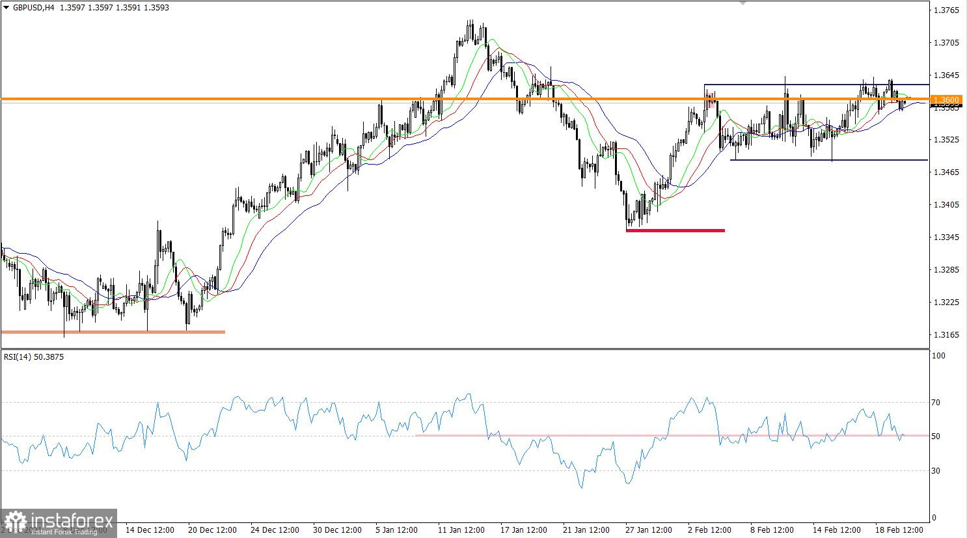Click the 5 Jan 12:00 time label
The height and width of the screenshot is (538, 967).
pyautogui.click(x=397, y=530)
